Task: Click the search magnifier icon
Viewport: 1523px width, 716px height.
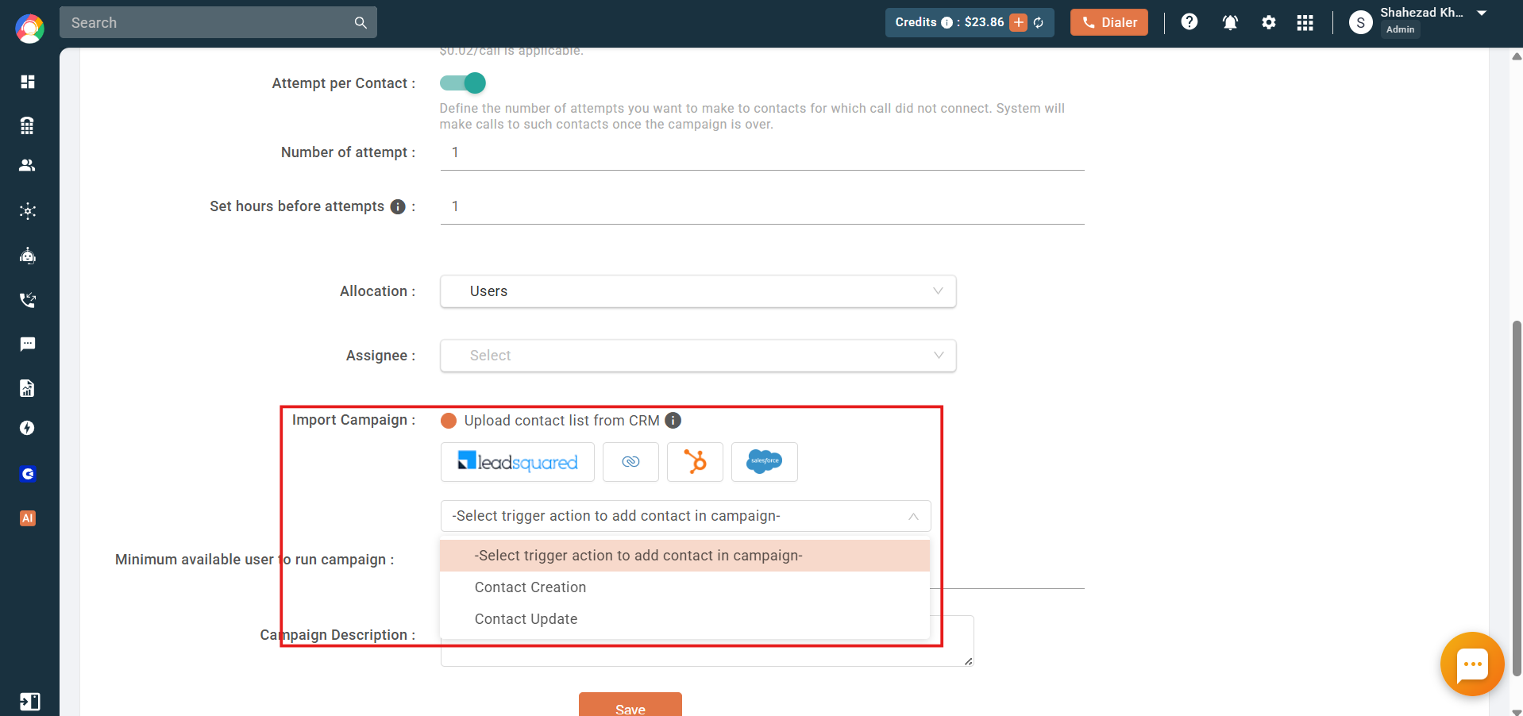Action: tap(361, 23)
